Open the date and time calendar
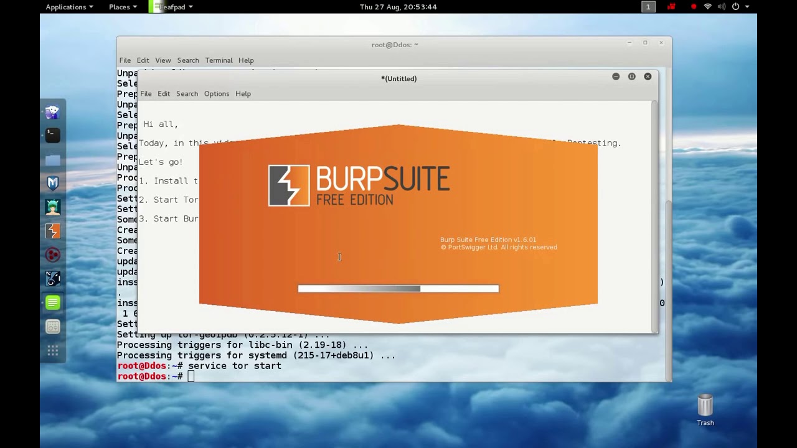Screen dimensions: 797x448 398,7
